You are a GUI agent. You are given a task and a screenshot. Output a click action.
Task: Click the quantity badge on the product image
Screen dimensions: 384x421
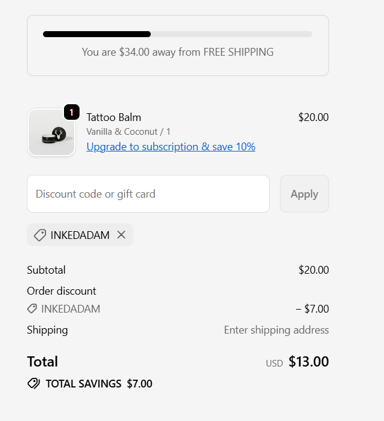tap(72, 112)
